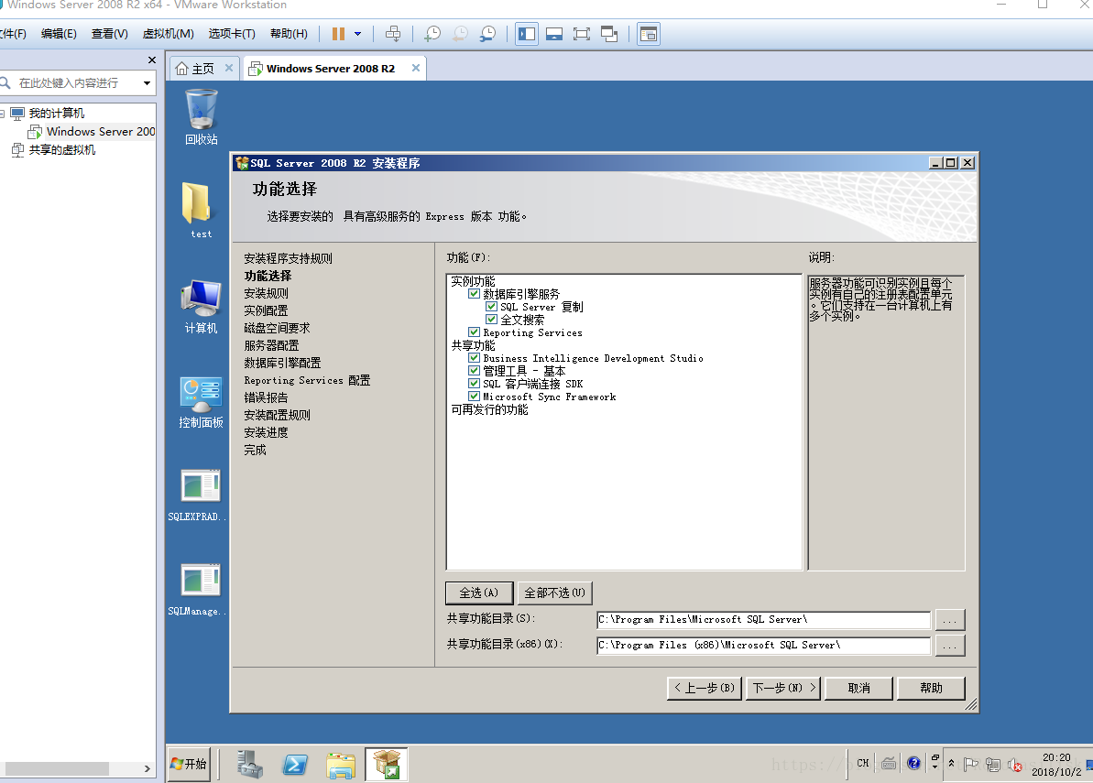This screenshot has width=1093, height=783.
Task: Select the SQLManage desktop icon
Action: [198, 590]
